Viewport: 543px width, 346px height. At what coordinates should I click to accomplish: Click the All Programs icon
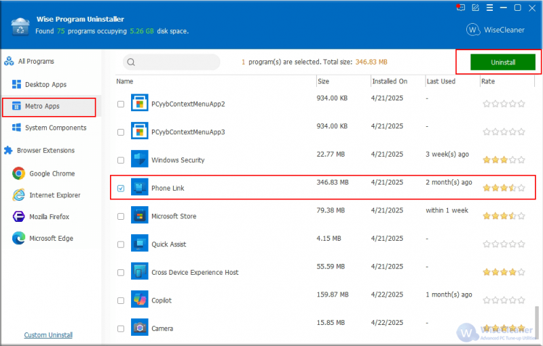[x=9, y=61]
